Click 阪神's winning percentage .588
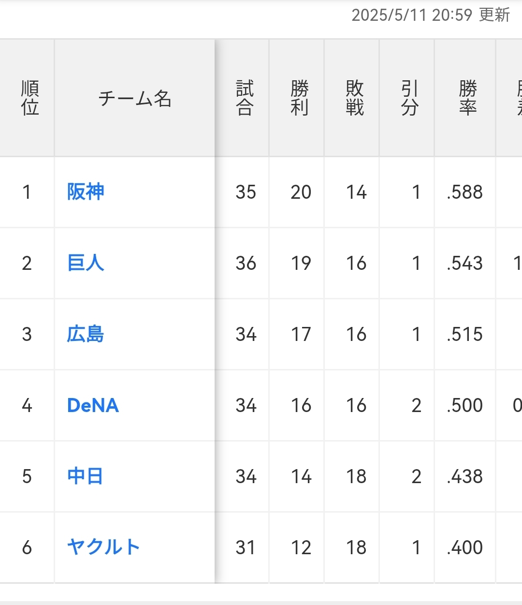The image size is (522, 605). [x=464, y=192]
